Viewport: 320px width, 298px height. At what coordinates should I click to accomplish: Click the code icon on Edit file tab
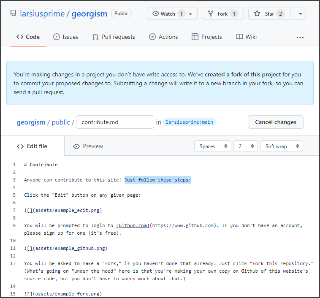click(20, 146)
